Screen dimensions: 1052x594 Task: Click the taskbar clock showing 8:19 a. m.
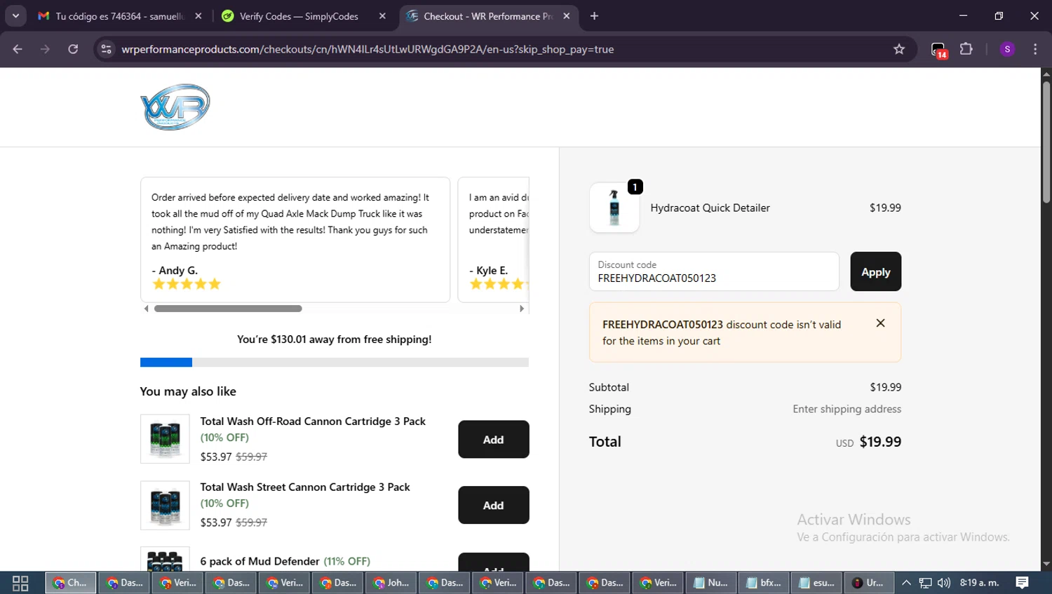[979, 583]
